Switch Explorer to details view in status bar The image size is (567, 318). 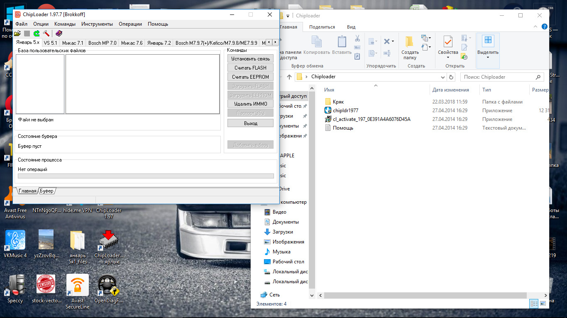(534, 304)
